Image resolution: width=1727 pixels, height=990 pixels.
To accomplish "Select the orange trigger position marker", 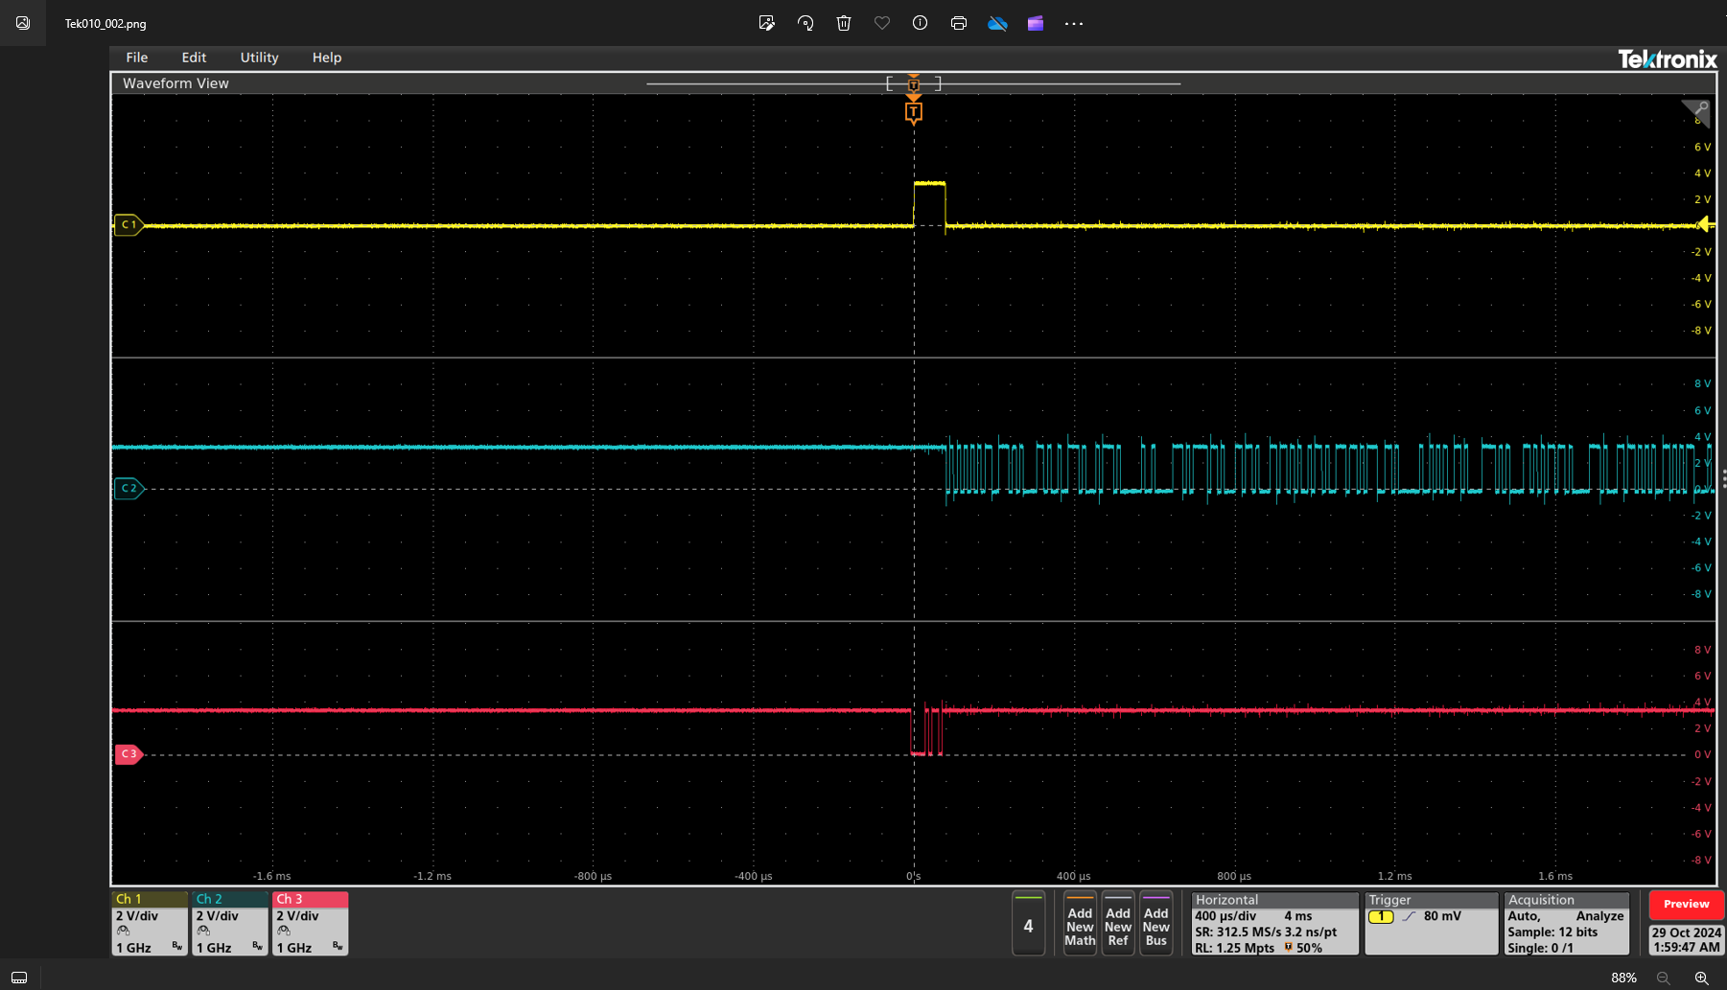I will point(913,112).
